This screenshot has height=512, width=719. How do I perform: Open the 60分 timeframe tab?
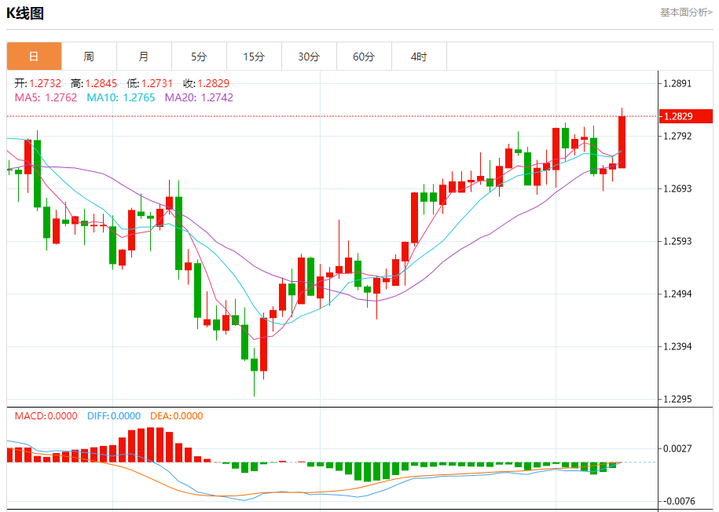(364, 57)
